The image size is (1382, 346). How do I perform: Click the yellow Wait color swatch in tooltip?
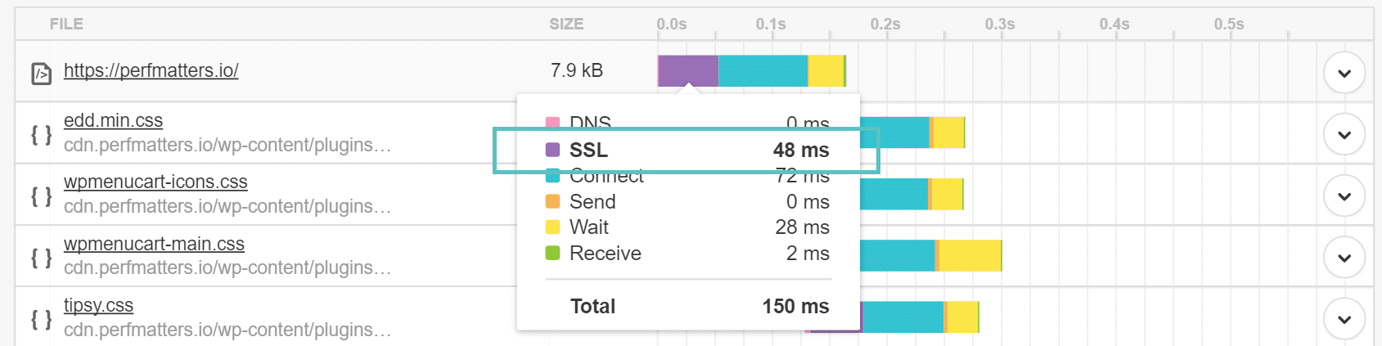553,227
